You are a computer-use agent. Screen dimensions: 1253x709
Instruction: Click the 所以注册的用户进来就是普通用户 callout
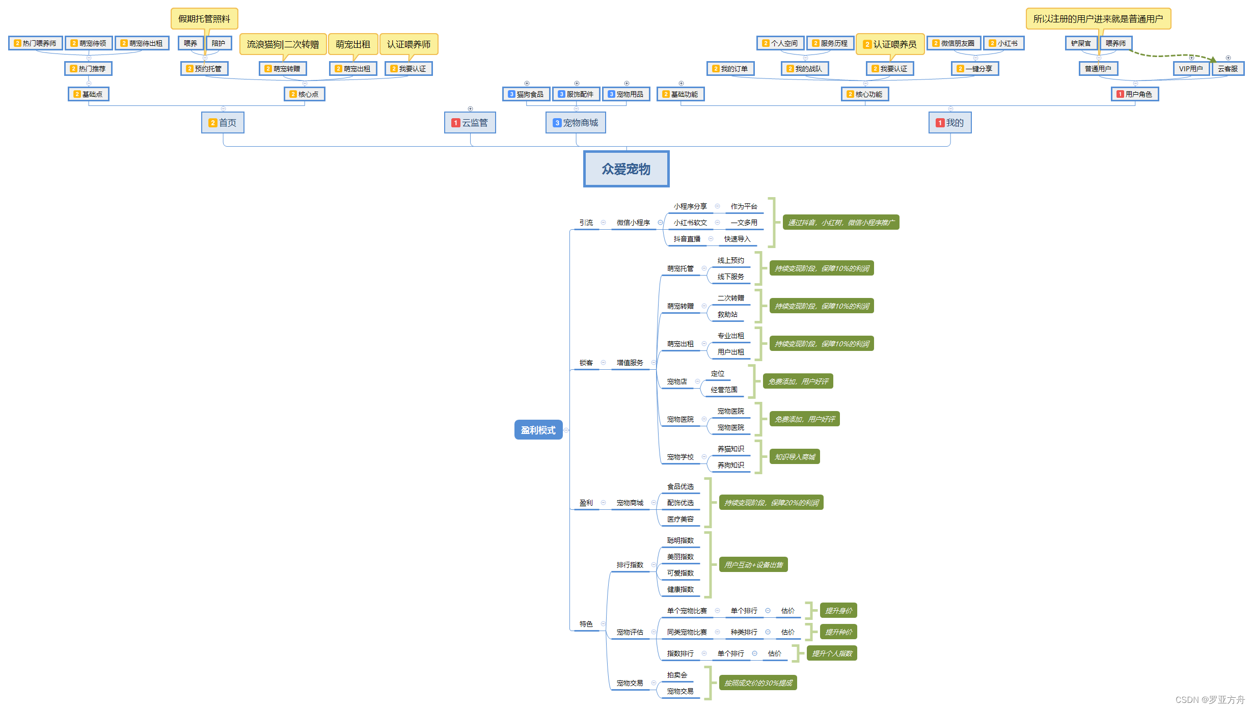point(1098,19)
